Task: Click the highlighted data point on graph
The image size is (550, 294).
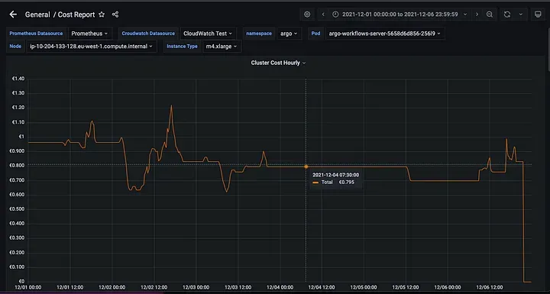Action: tap(306, 166)
